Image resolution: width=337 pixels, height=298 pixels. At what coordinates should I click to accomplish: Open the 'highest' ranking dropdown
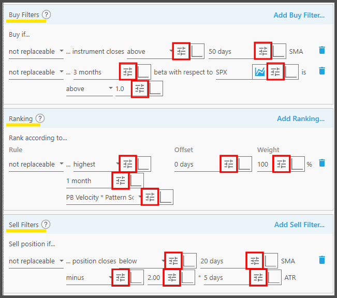[96, 165]
